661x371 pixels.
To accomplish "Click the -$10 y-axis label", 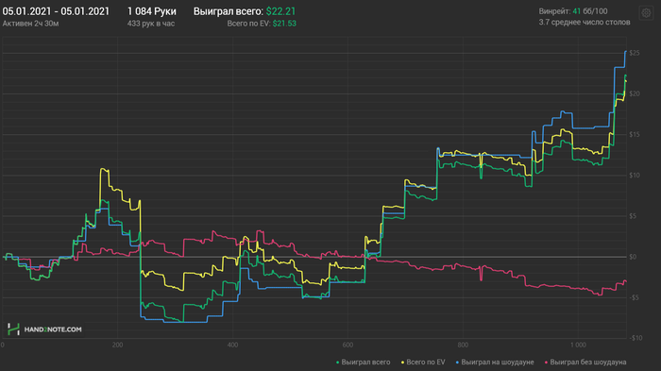I will pyautogui.click(x=636, y=338).
